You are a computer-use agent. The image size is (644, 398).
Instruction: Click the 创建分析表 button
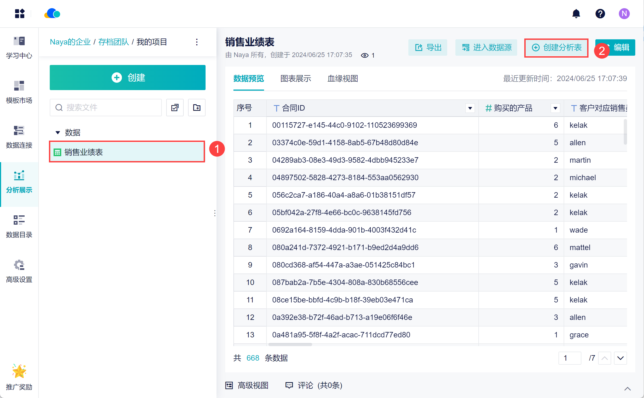pos(556,48)
